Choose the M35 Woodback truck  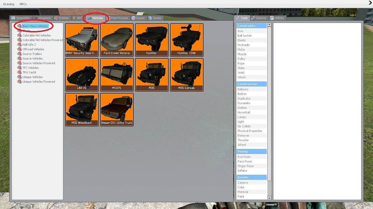pos(82,110)
